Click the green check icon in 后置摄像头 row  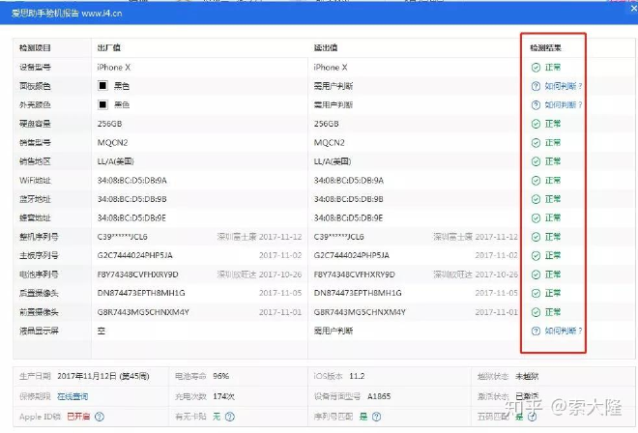click(x=536, y=294)
